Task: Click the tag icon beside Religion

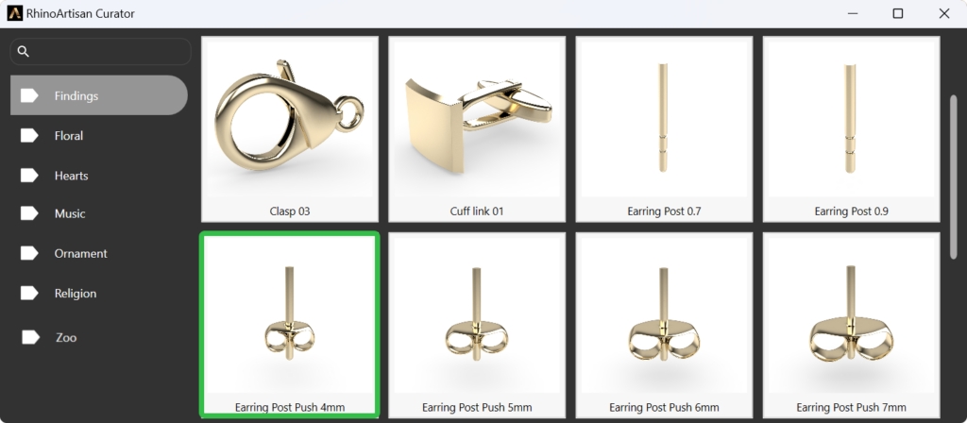Action: [29, 293]
